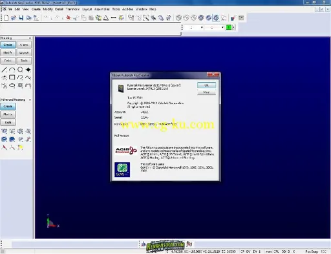Click the blue Save floppy icon
This screenshot has width=331, height=254.
21,18
